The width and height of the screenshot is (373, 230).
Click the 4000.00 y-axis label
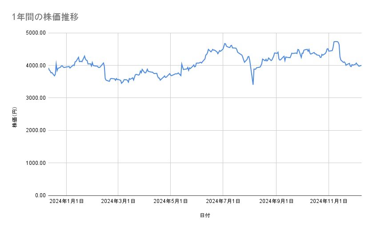[35, 66]
